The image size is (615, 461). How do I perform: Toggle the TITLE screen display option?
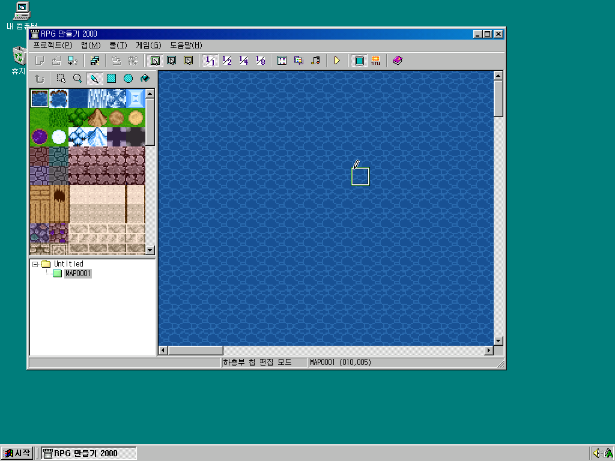coord(376,61)
